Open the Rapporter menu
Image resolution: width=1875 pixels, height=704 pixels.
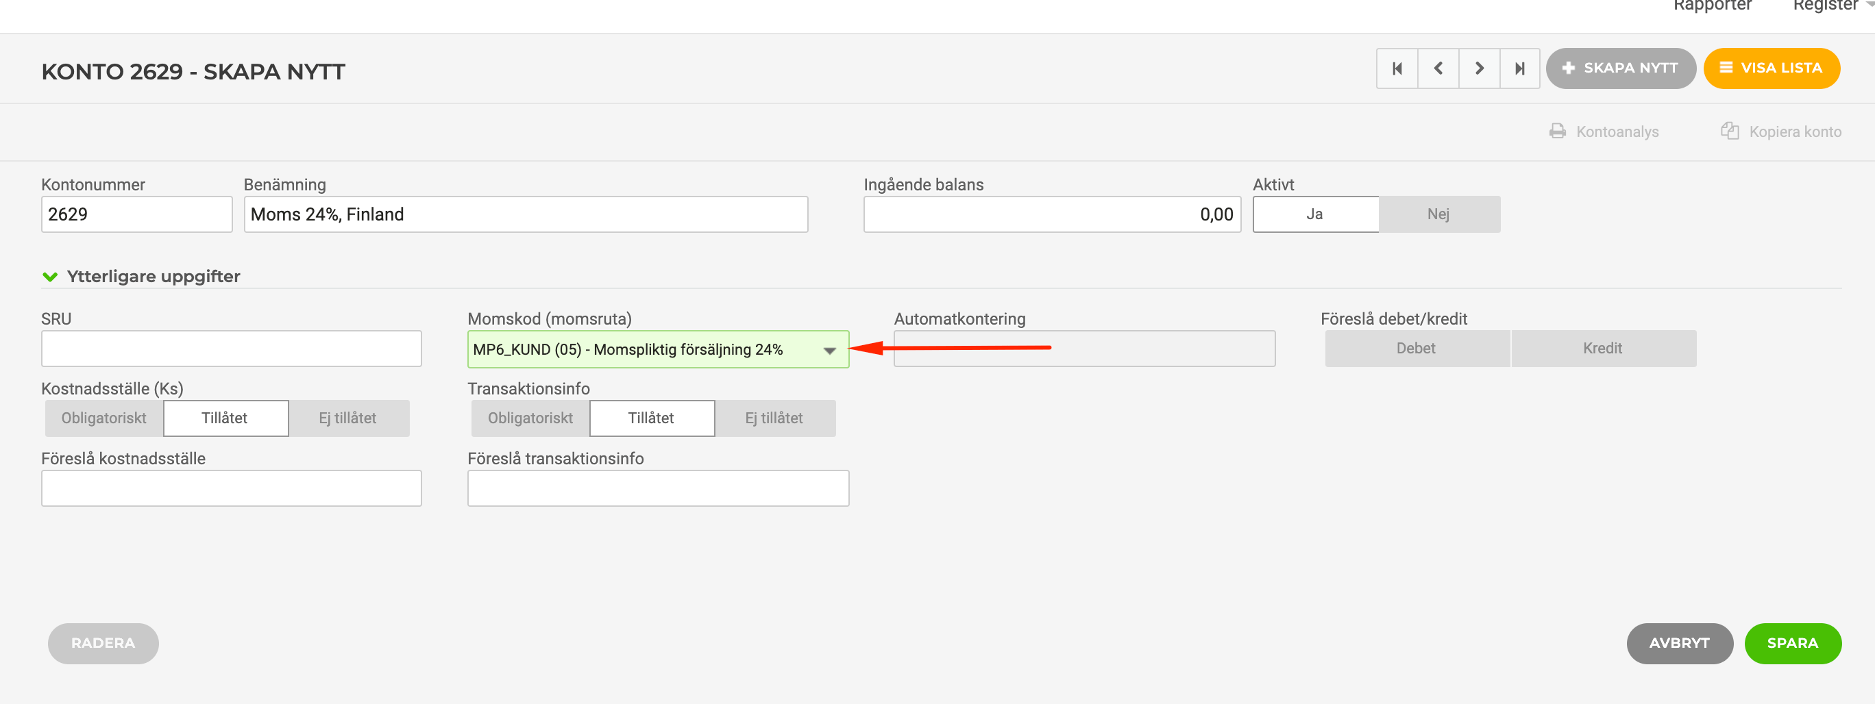coord(1712,5)
